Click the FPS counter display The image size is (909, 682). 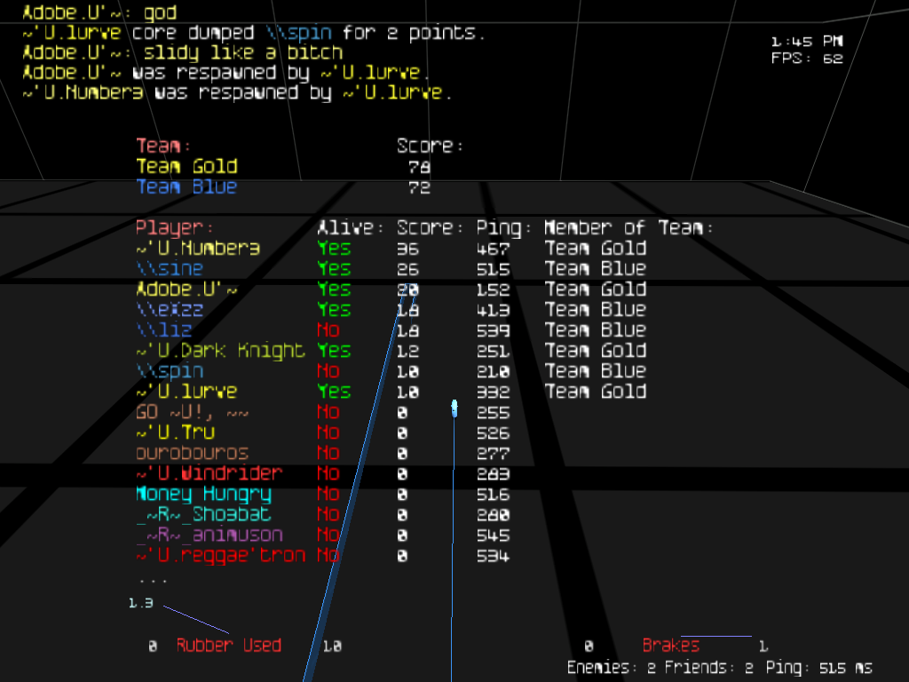point(806,59)
